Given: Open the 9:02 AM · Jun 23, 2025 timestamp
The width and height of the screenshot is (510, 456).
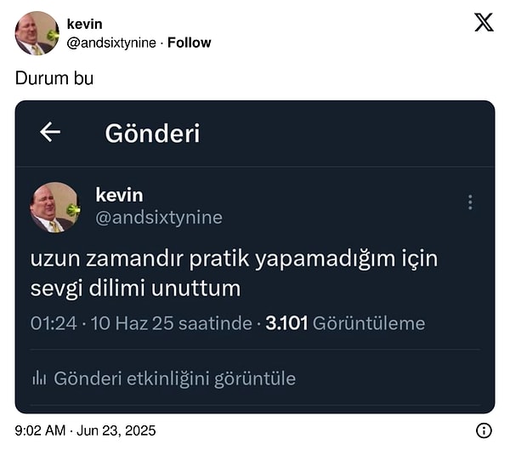Looking at the screenshot, I should [x=86, y=430].
